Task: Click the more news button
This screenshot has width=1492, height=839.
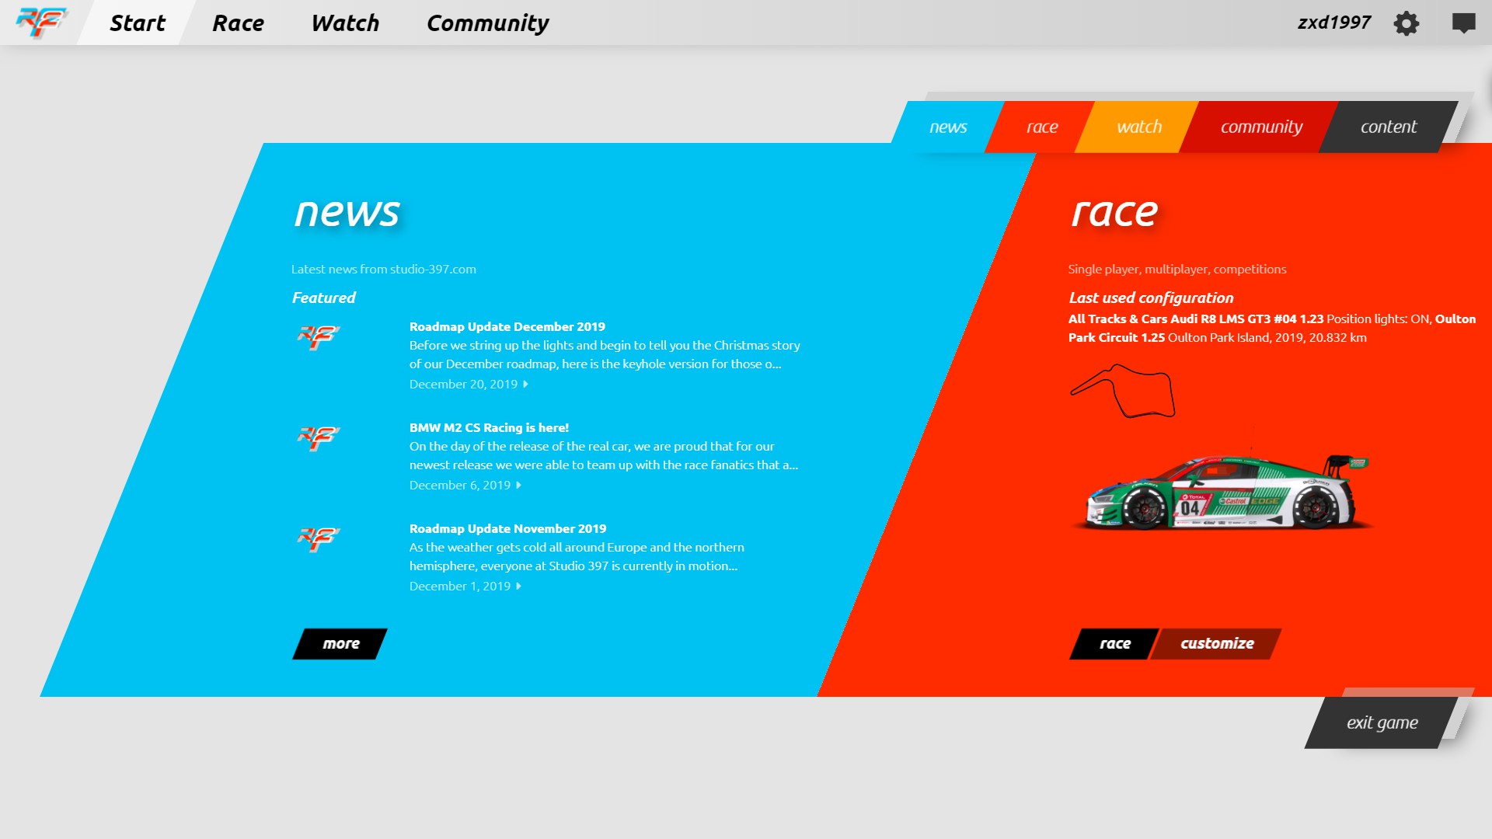Action: [340, 644]
